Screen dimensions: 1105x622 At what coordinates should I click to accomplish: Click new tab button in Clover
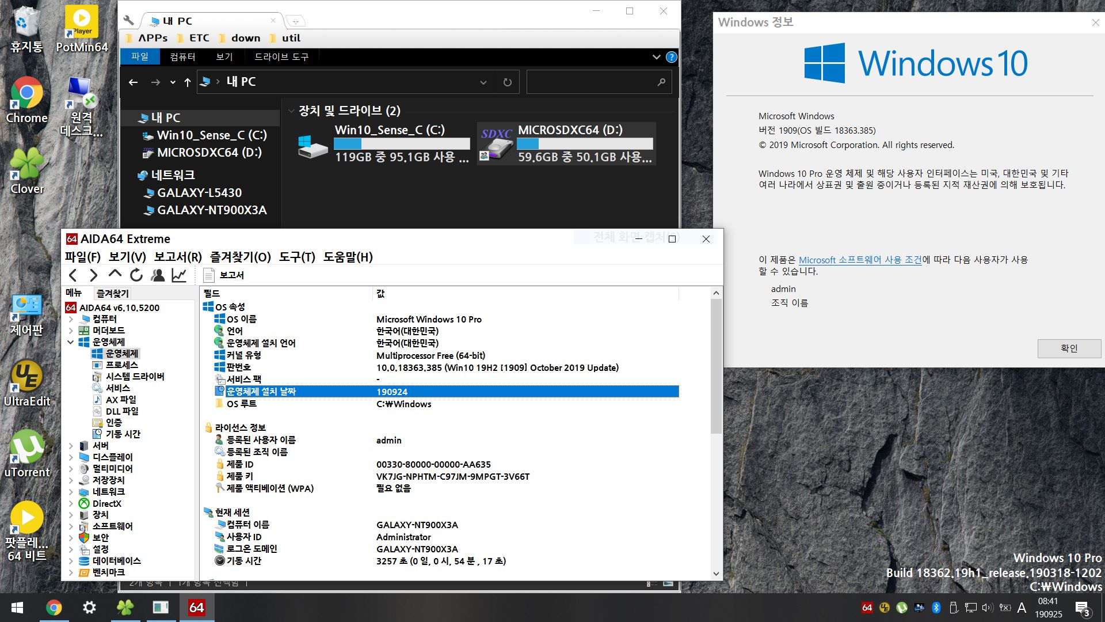tap(295, 21)
